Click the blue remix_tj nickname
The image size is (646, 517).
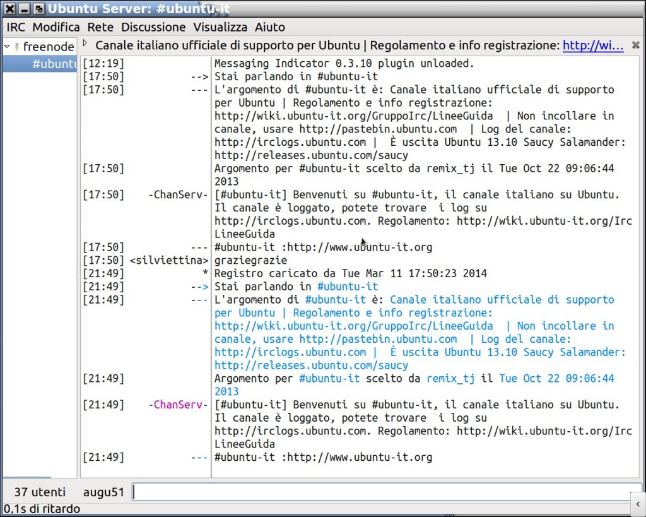(x=450, y=379)
